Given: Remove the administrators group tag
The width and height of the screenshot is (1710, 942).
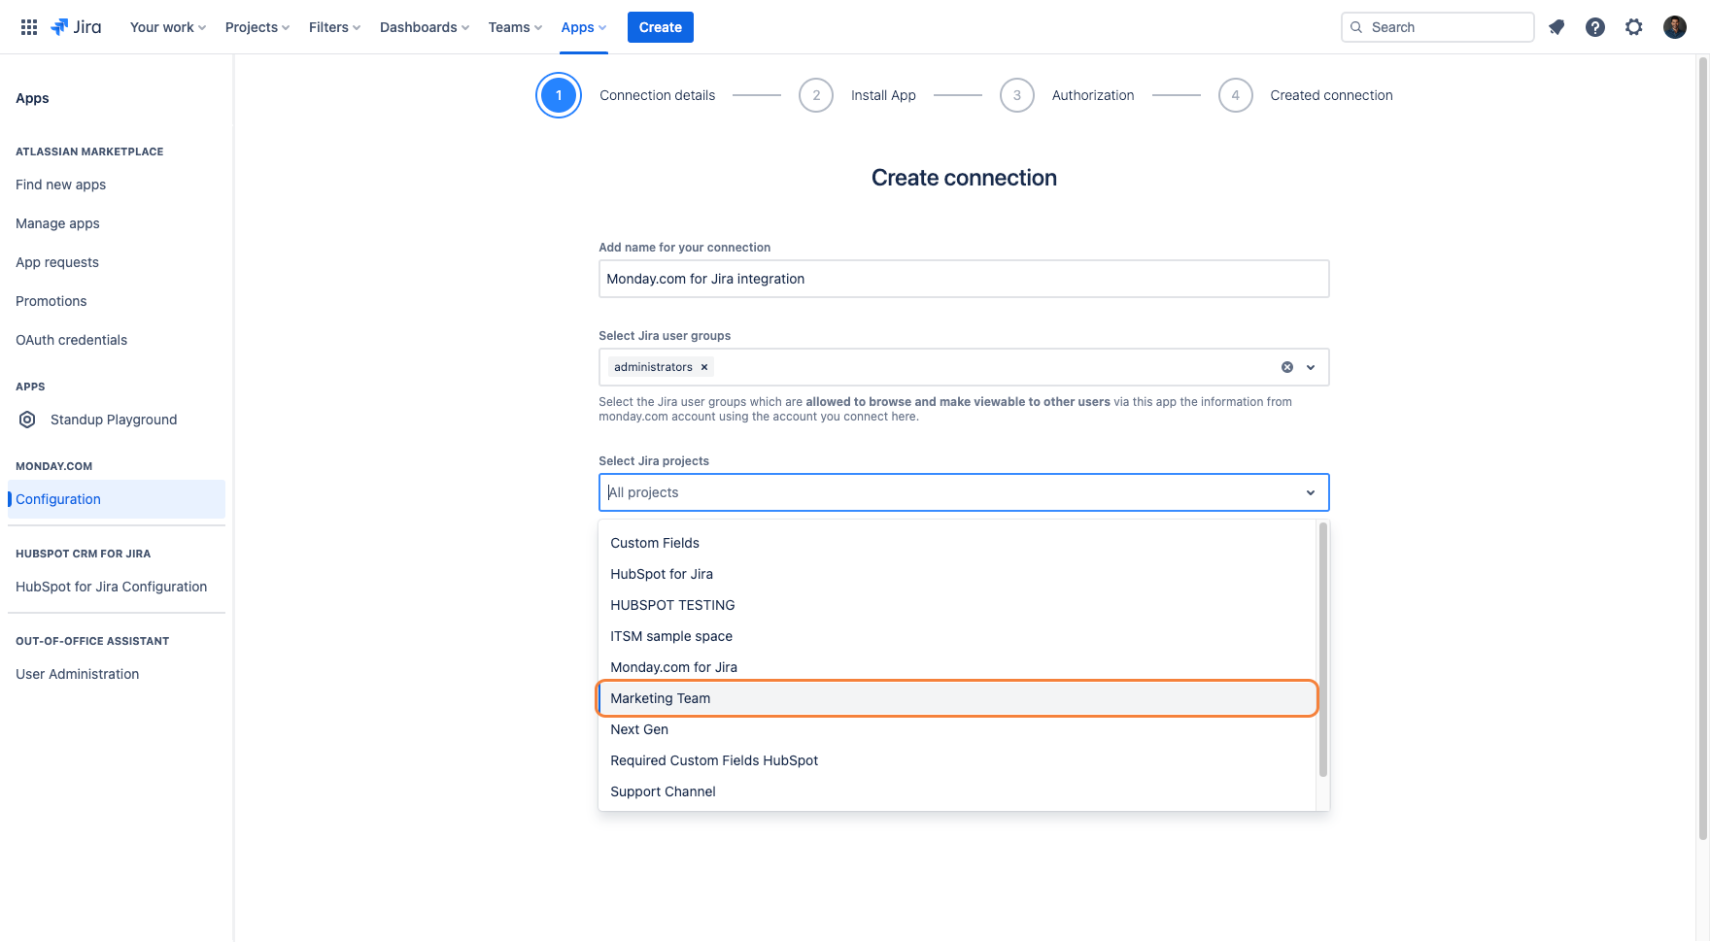Looking at the screenshot, I should coord(704,367).
